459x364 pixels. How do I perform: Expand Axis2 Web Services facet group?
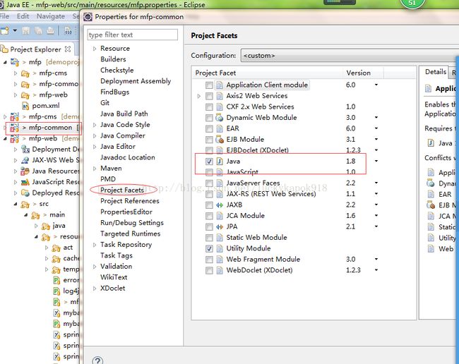point(199,96)
